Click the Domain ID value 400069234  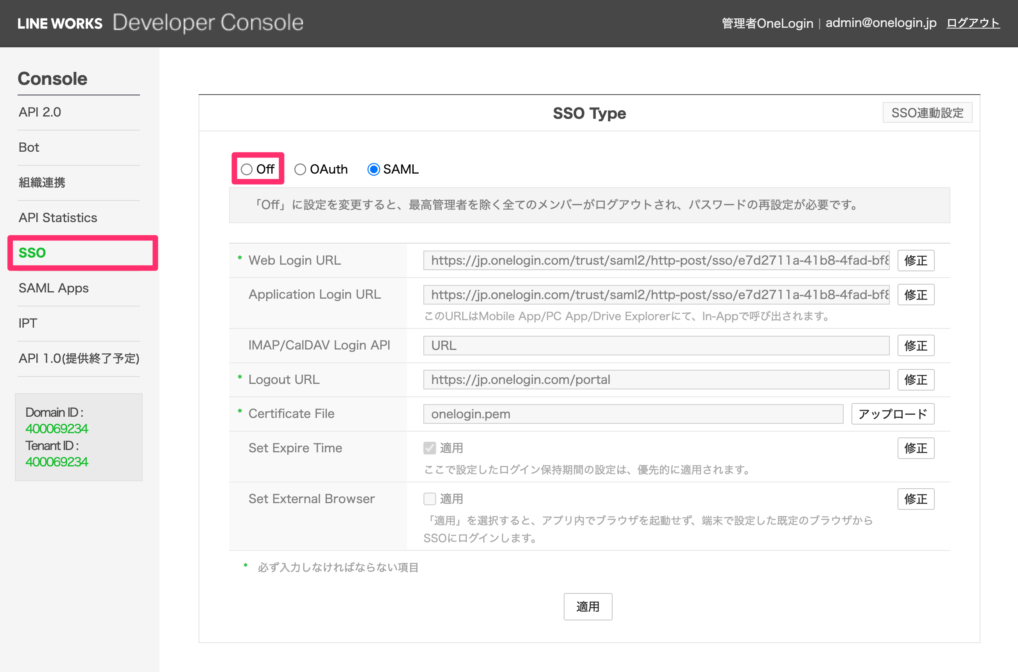(57, 428)
